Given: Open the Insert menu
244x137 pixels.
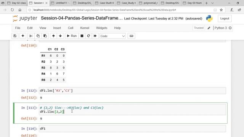Looking at the screenshot, I should point(57,28).
